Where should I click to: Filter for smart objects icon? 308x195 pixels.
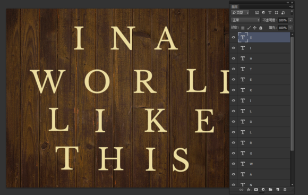(283, 13)
